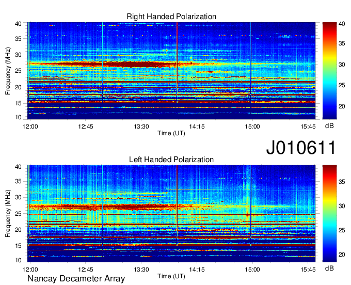Image resolution: width=351 pixels, height=285 pixels.
Task: Click the Frequency (MHz) label of Left Handed plot
Action: [8, 214]
